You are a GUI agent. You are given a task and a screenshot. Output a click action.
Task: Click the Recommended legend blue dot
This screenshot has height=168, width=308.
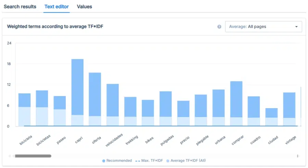(x=104, y=160)
